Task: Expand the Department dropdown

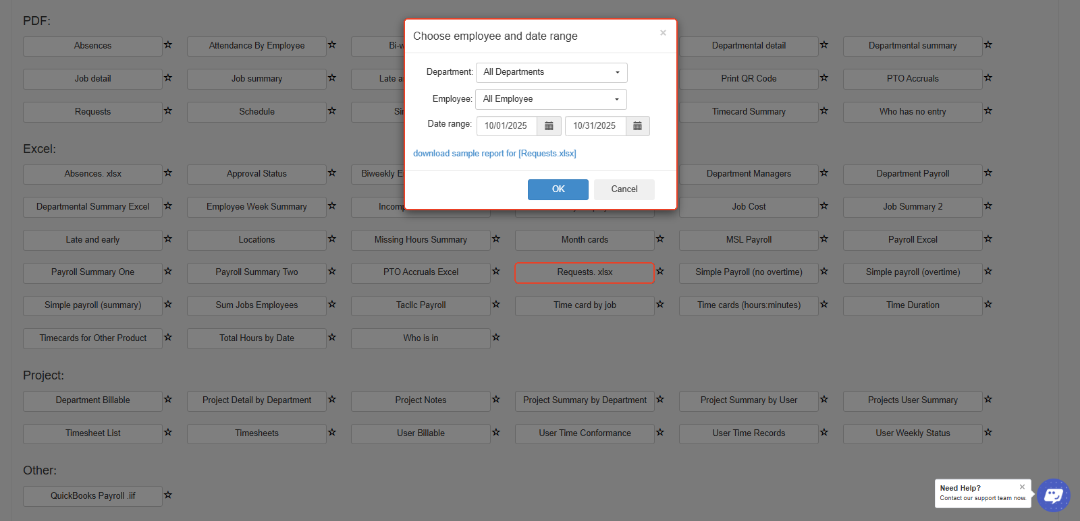Action: 551,72
